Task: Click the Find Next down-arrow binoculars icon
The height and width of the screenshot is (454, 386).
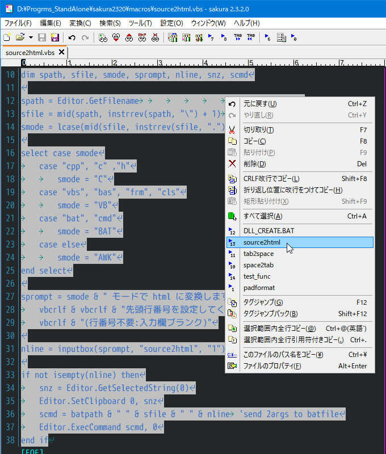Action: [x=116, y=37]
